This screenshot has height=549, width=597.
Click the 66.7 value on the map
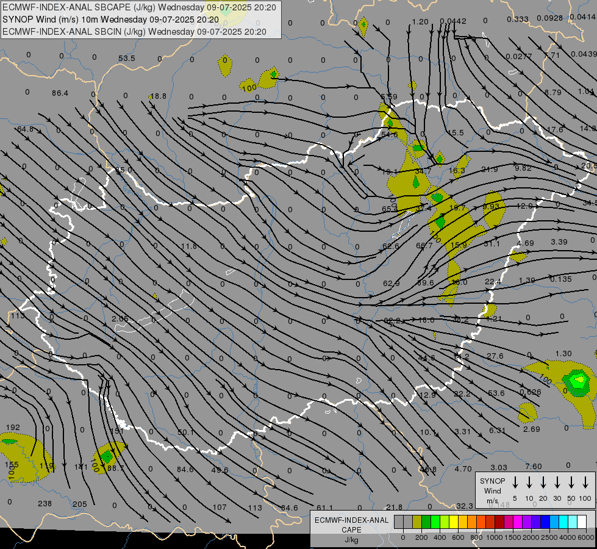(424, 246)
